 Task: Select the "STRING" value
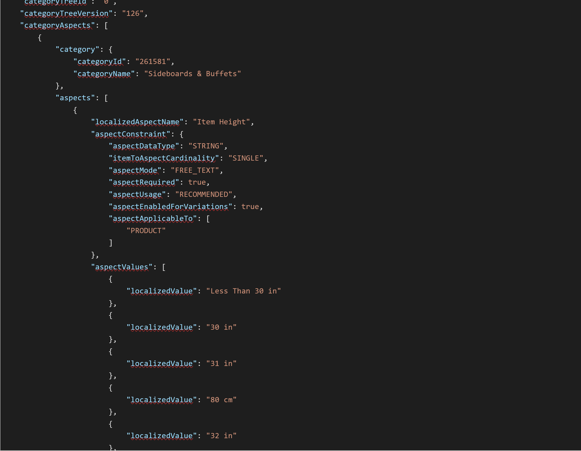206,146
